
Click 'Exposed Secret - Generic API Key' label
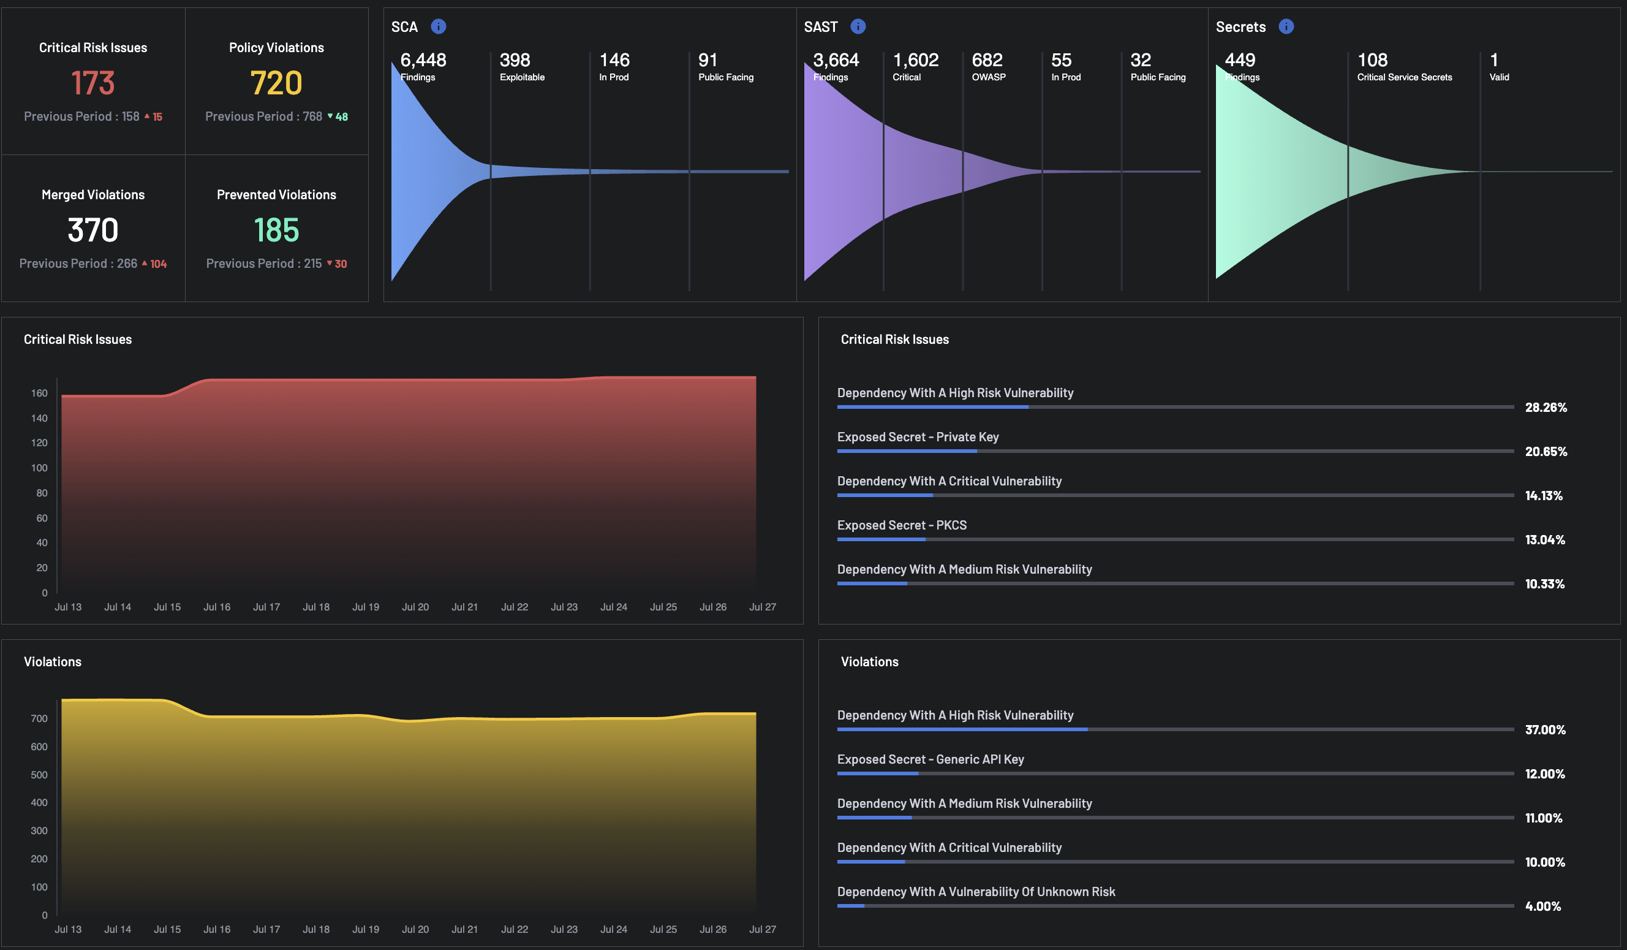(x=931, y=759)
